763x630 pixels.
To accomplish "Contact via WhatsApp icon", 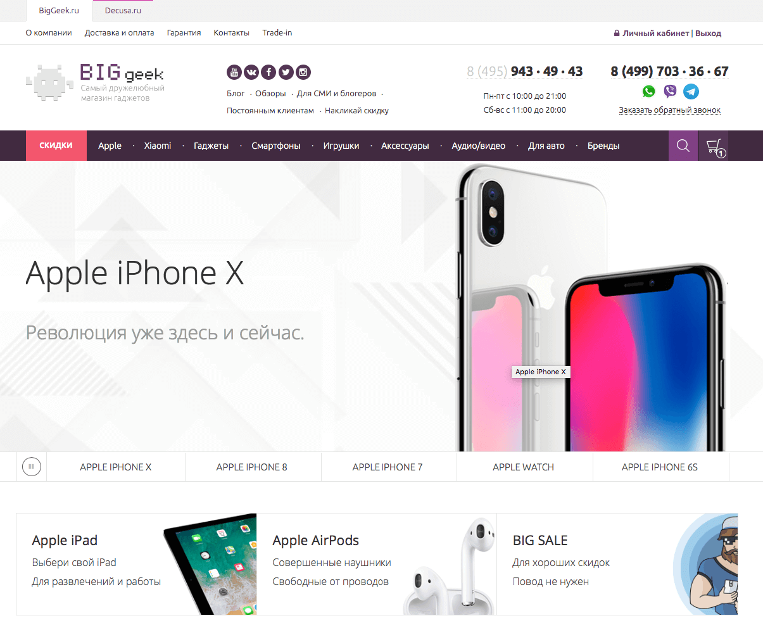I will (x=648, y=91).
